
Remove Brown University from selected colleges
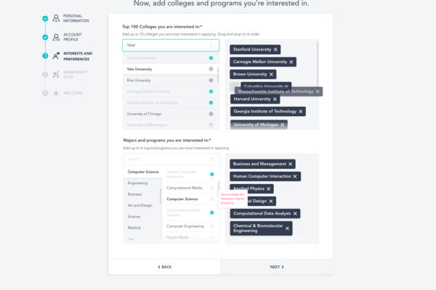(x=271, y=75)
